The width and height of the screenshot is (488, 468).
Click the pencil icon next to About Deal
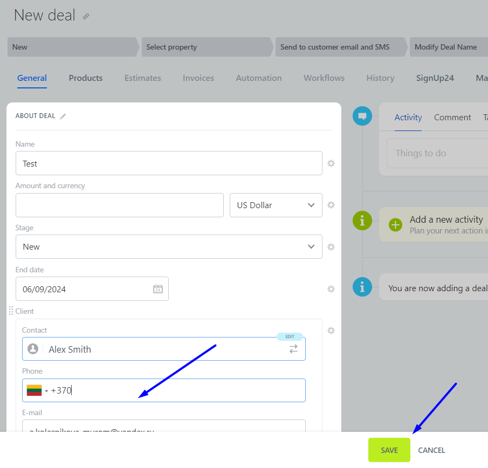[x=63, y=116]
